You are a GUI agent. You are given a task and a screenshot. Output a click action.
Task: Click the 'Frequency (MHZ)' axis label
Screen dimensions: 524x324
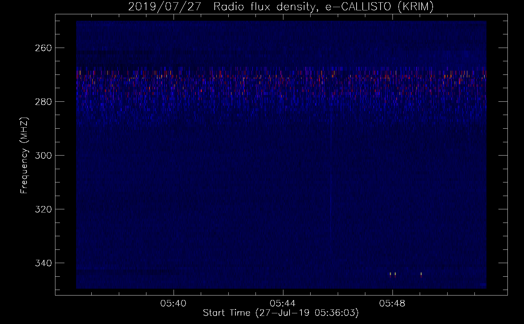[x=25, y=155]
